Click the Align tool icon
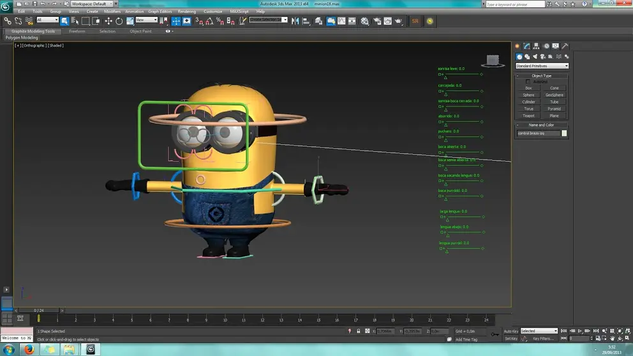This screenshot has height=356, width=633. point(306,20)
